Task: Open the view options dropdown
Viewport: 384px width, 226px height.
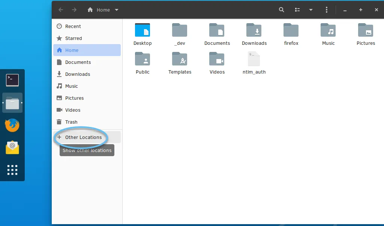Action: click(x=310, y=10)
